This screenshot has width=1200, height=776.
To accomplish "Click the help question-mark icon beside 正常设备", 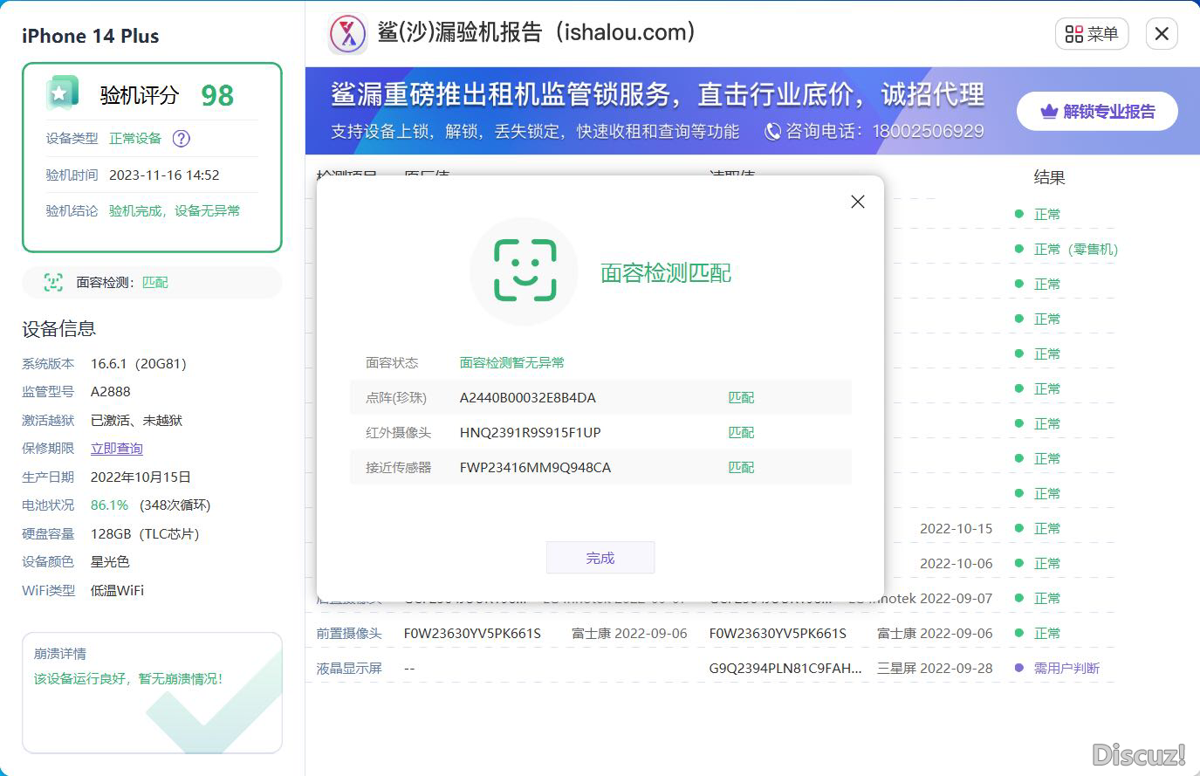I will pos(182,138).
